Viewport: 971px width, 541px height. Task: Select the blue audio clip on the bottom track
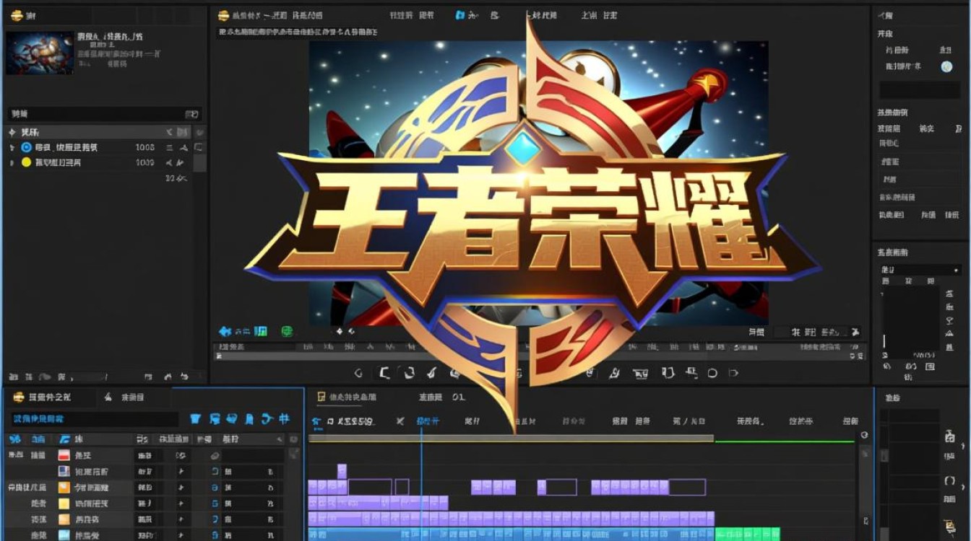pos(511,535)
